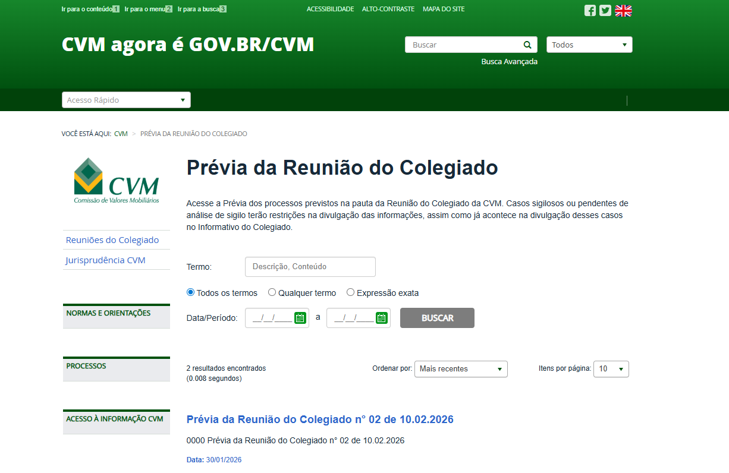Image resolution: width=729 pixels, height=473 pixels.
Task: Select the 'Todos os termos' option
Action: click(x=190, y=292)
